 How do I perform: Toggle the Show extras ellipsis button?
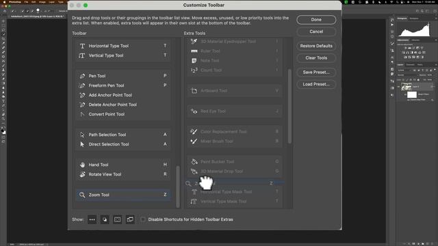tap(92, 219)
